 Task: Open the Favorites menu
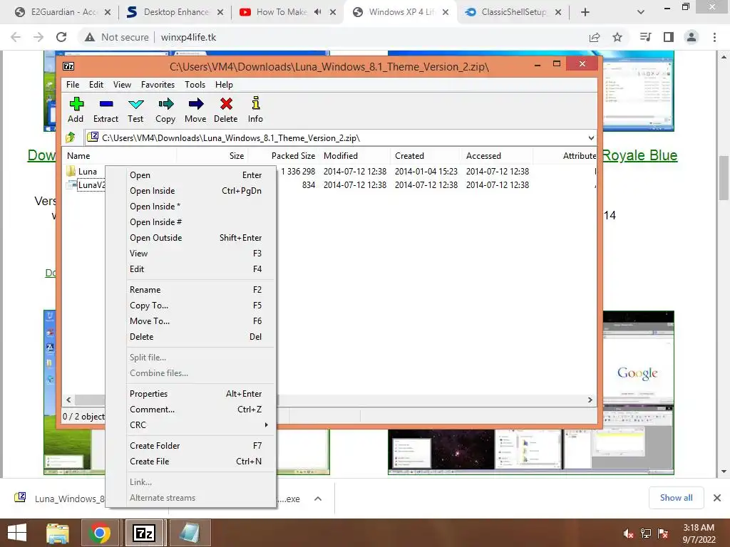[158, 85]
